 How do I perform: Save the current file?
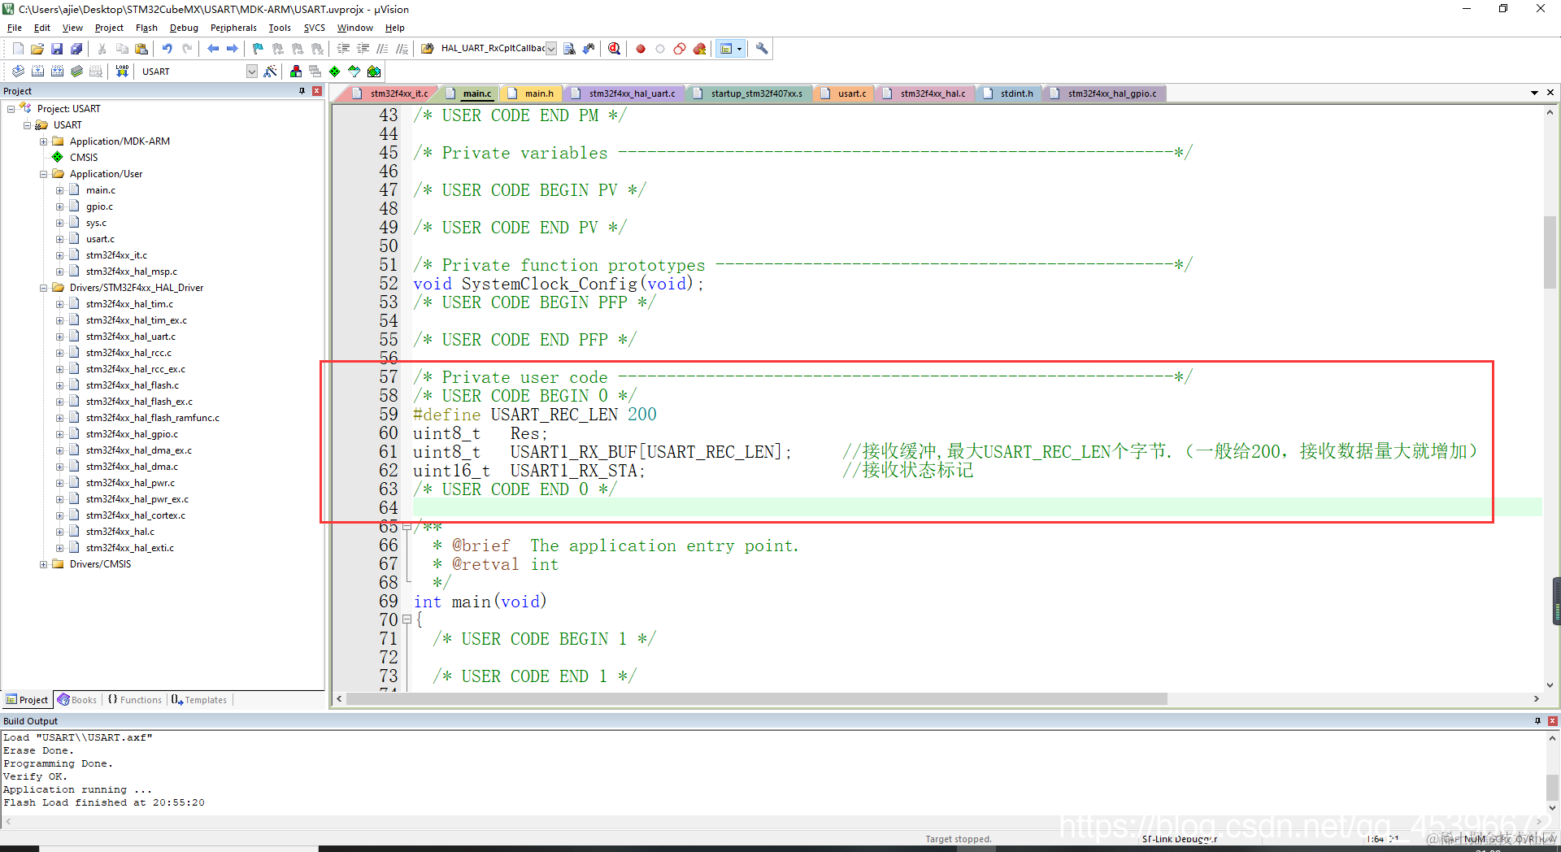(x=57, y=49)
